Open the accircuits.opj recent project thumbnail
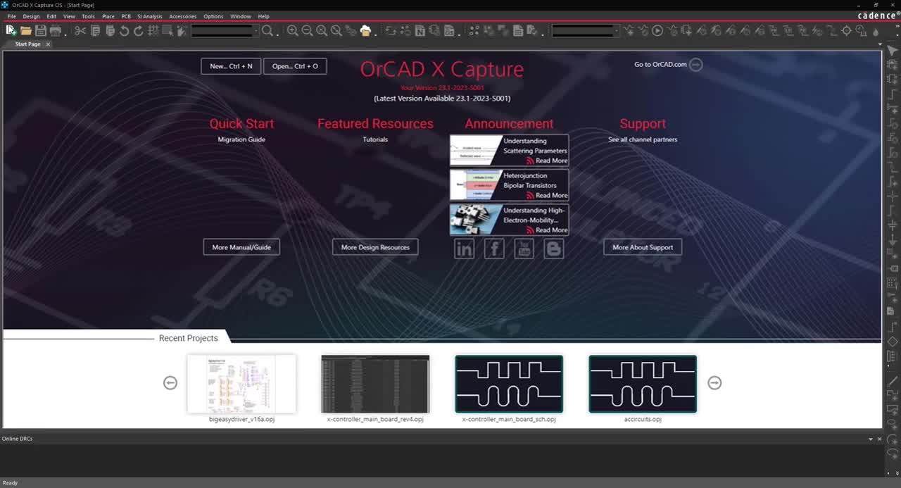 point(642,384)
